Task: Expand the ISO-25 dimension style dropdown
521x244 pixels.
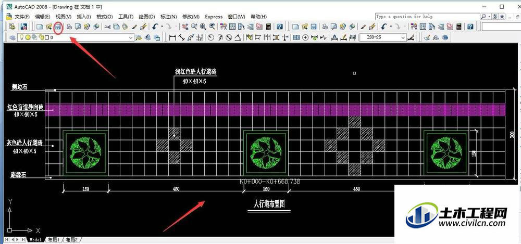Action: click(x=403, y=37)
